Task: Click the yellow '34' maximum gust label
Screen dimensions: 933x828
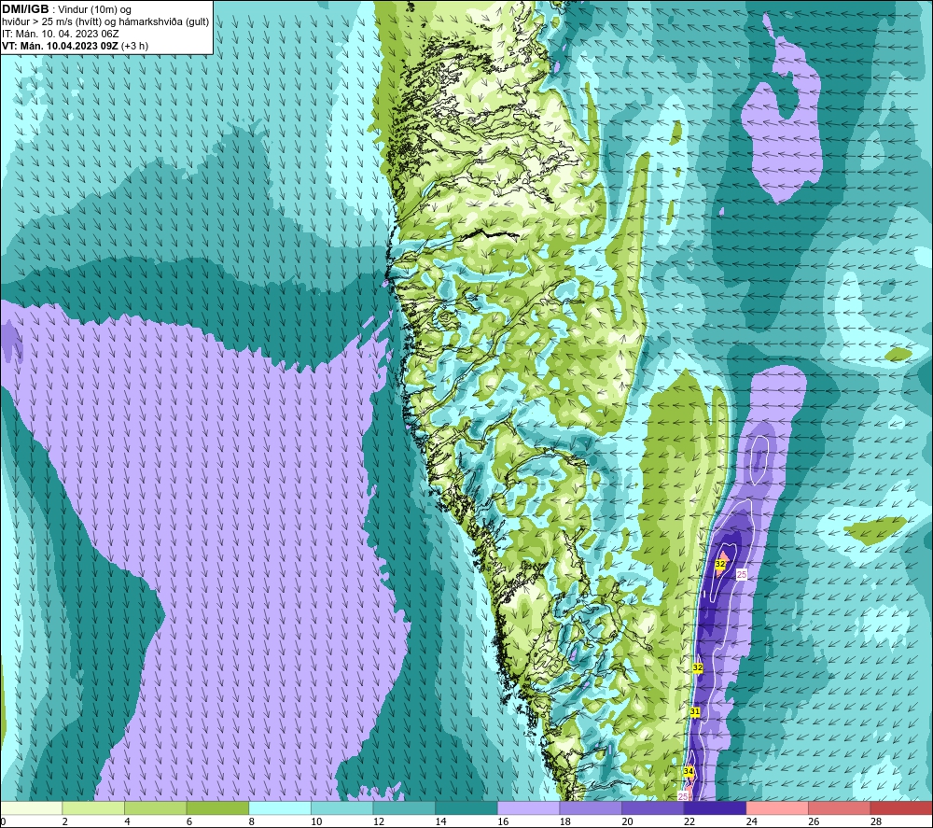Action: 689,771
